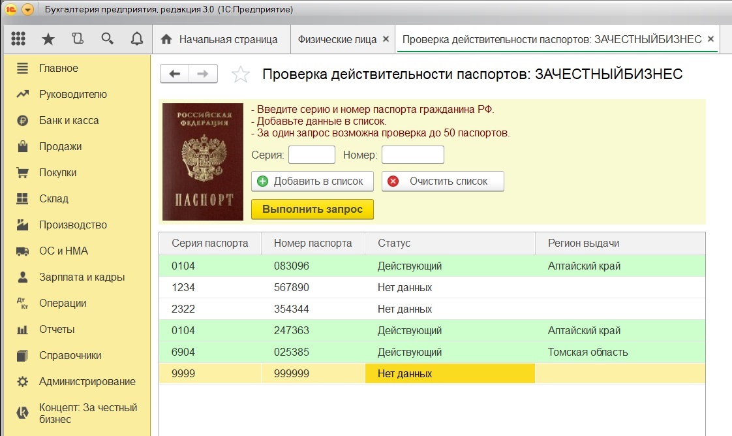Navigate back with the left arrow
732x436 pixels.
pos(175,74)
